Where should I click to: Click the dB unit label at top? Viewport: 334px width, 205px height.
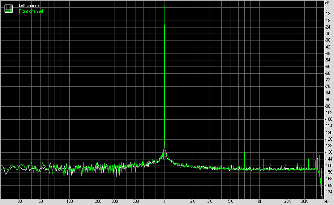[327, 3]
